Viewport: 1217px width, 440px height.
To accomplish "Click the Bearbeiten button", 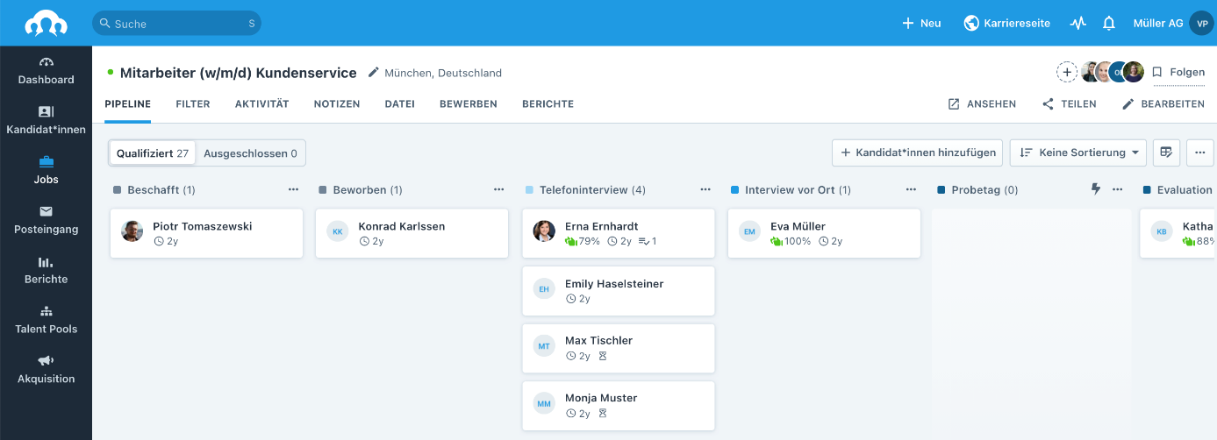I will point(1163,104).
